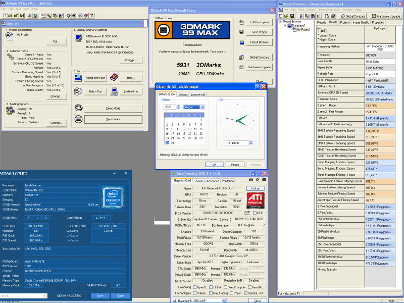The width and height of the screenshot is (404, 303).
Task: Click the Lookup button in GPU-Z
Action: coord(256,188)
